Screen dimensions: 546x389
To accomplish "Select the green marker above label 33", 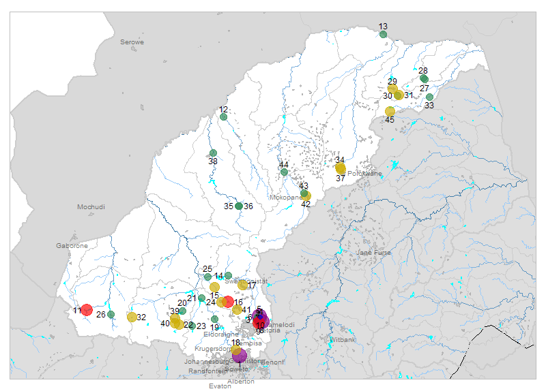I will coord(429,97).
